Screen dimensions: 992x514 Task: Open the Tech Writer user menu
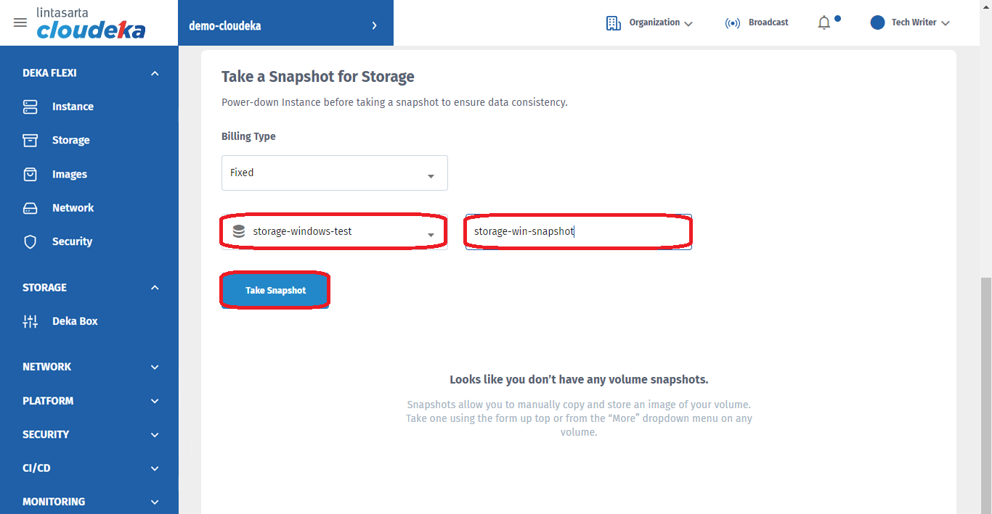(x=911, y=23)
